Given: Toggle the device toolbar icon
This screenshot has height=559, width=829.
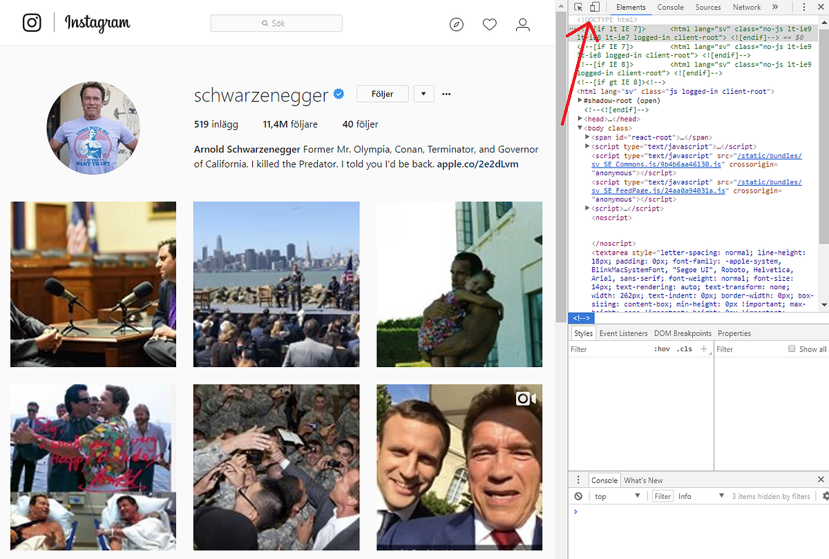Looking at the screenshot, I should (x=595, y=6).
